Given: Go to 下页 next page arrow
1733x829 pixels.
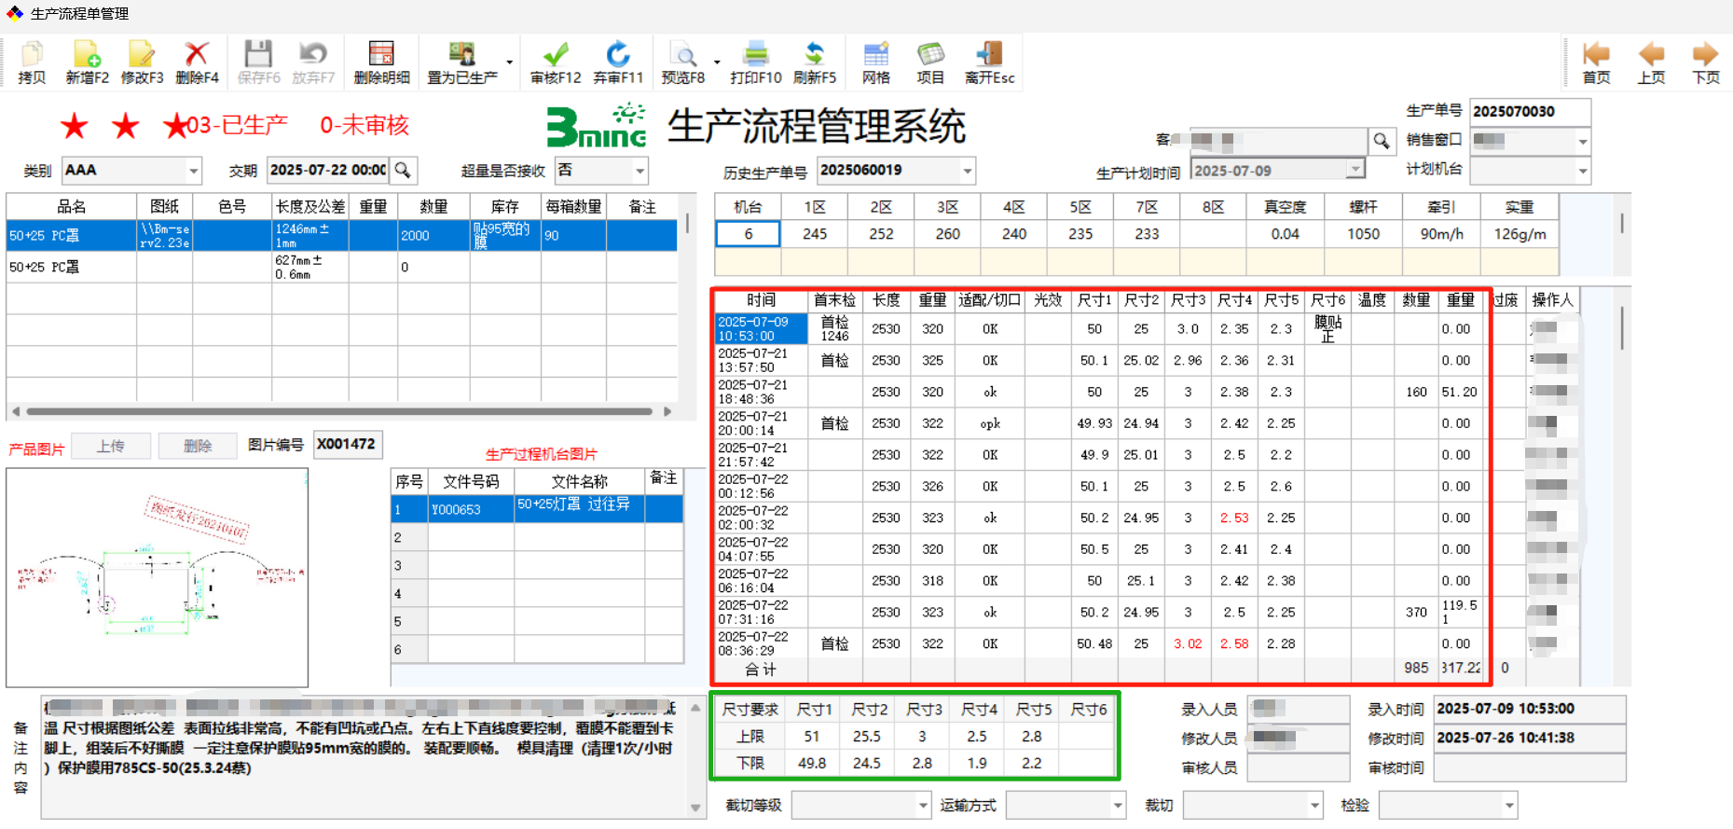Looking at the screenshot, I should pos(1705,55).
